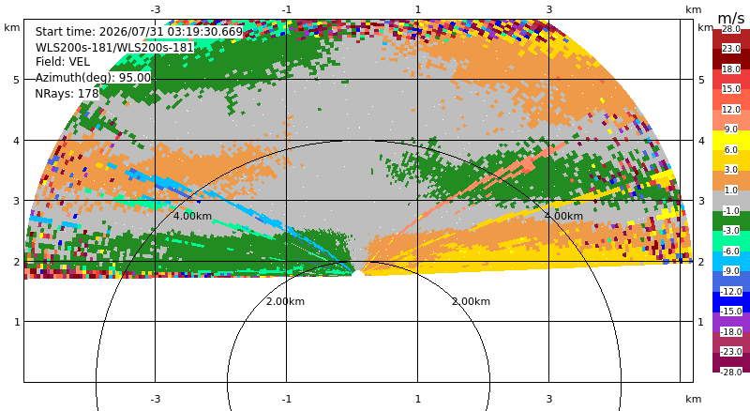
Task: Click the Field: VEL label
Action: point(63,62)
